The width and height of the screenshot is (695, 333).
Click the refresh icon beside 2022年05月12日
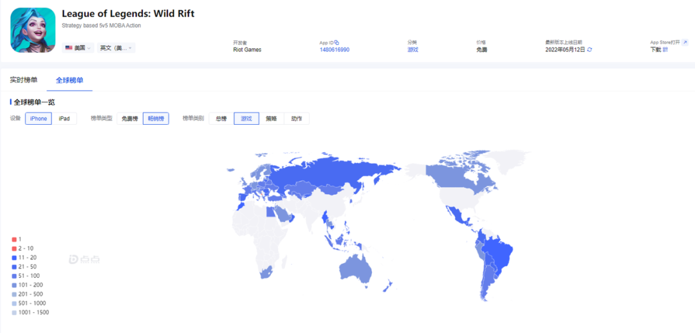point(589,50)
